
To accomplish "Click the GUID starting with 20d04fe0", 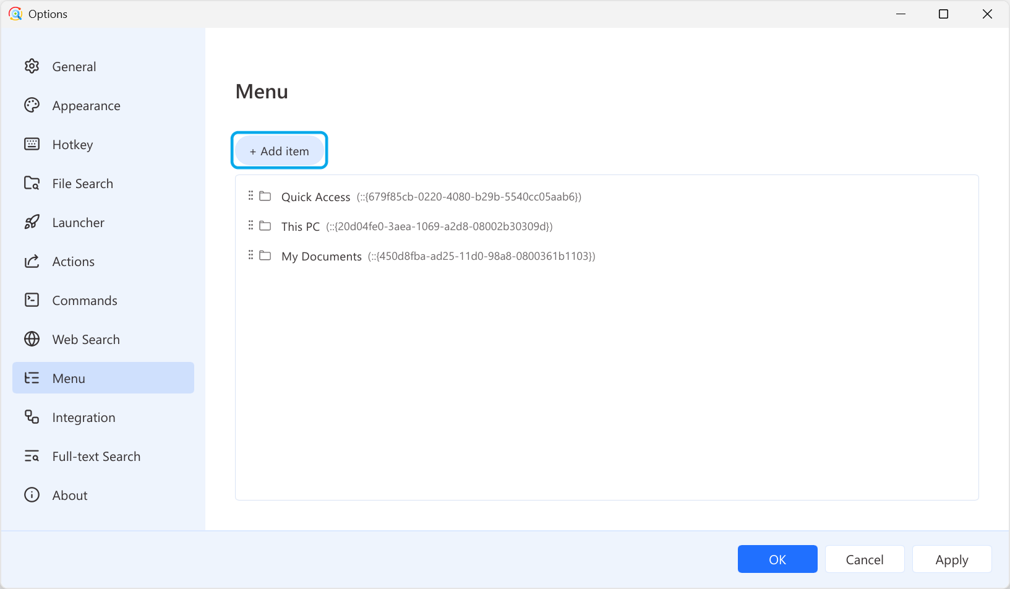I will tap(439, 226).
